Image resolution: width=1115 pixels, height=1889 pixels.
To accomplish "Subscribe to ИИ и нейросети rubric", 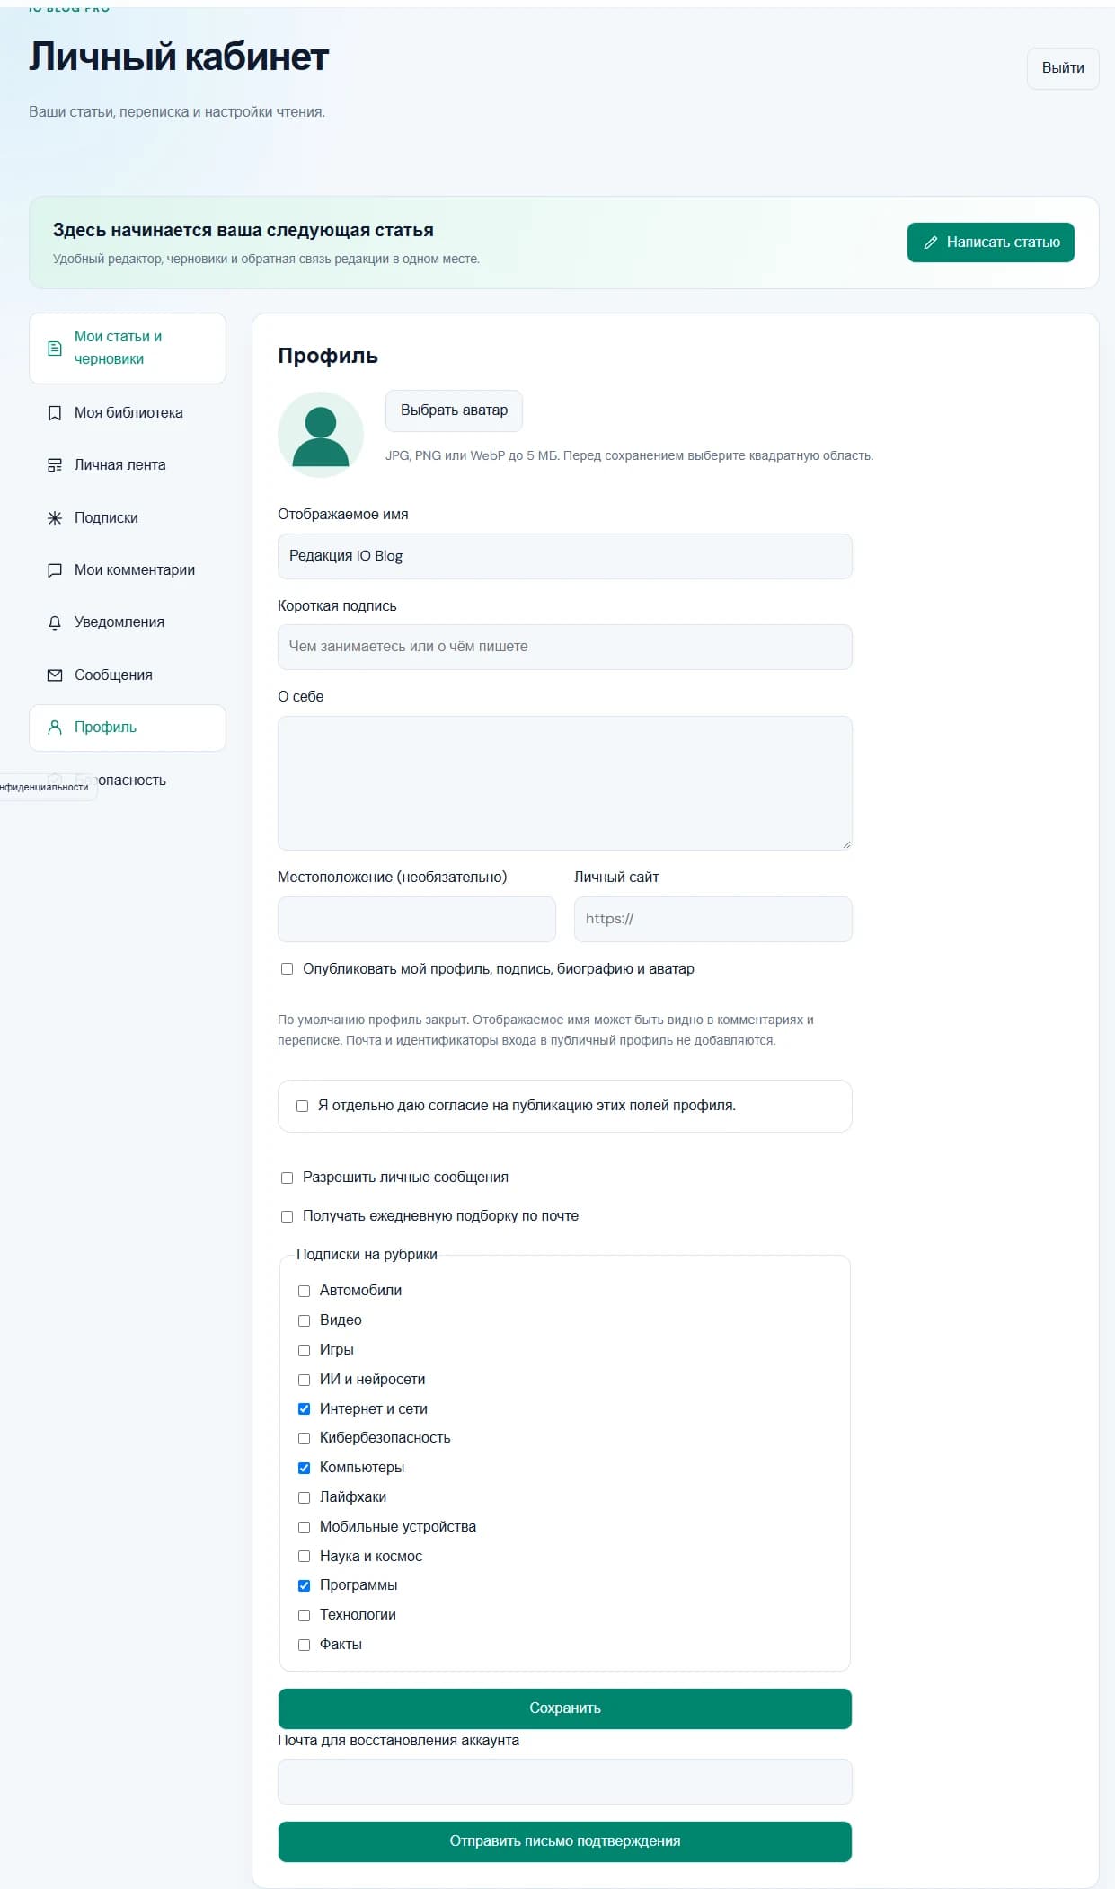I will (x=305, y=1380).
